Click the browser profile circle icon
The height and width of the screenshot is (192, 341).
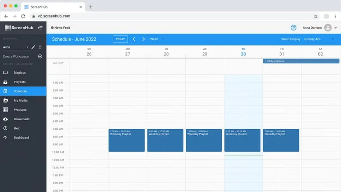[326, 16]
